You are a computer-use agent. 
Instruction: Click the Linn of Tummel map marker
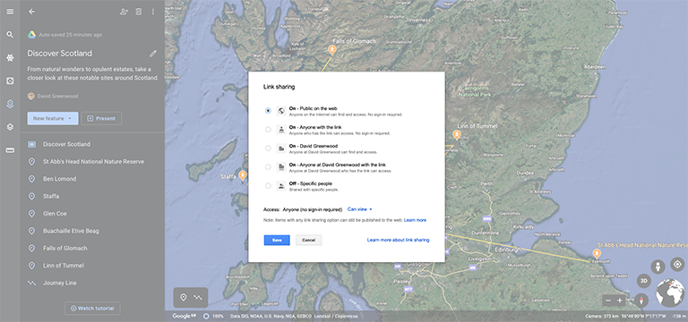(x=457, y=134)
